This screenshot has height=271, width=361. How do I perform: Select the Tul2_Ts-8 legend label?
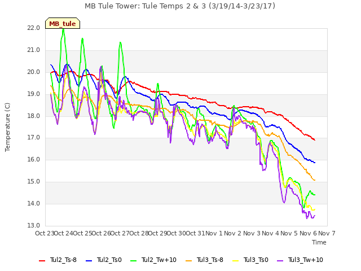point(63,260)
